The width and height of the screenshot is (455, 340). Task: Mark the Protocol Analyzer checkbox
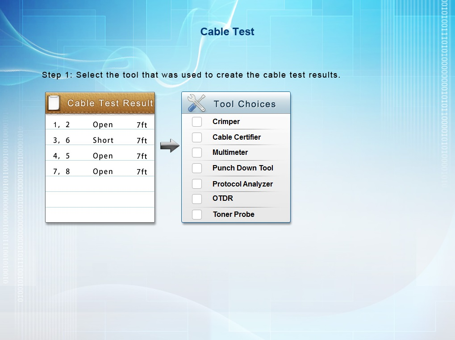[197, 184]
